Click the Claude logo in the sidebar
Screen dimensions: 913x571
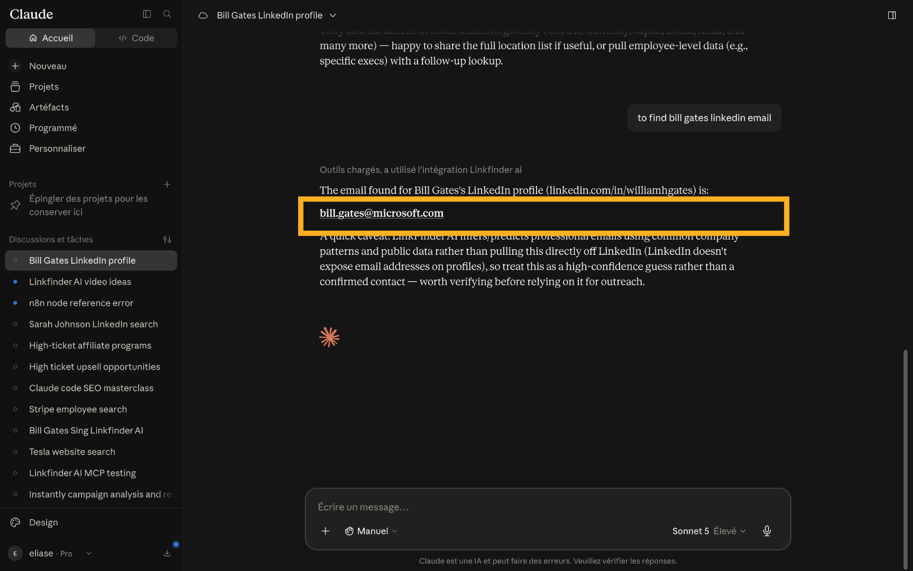32,14
